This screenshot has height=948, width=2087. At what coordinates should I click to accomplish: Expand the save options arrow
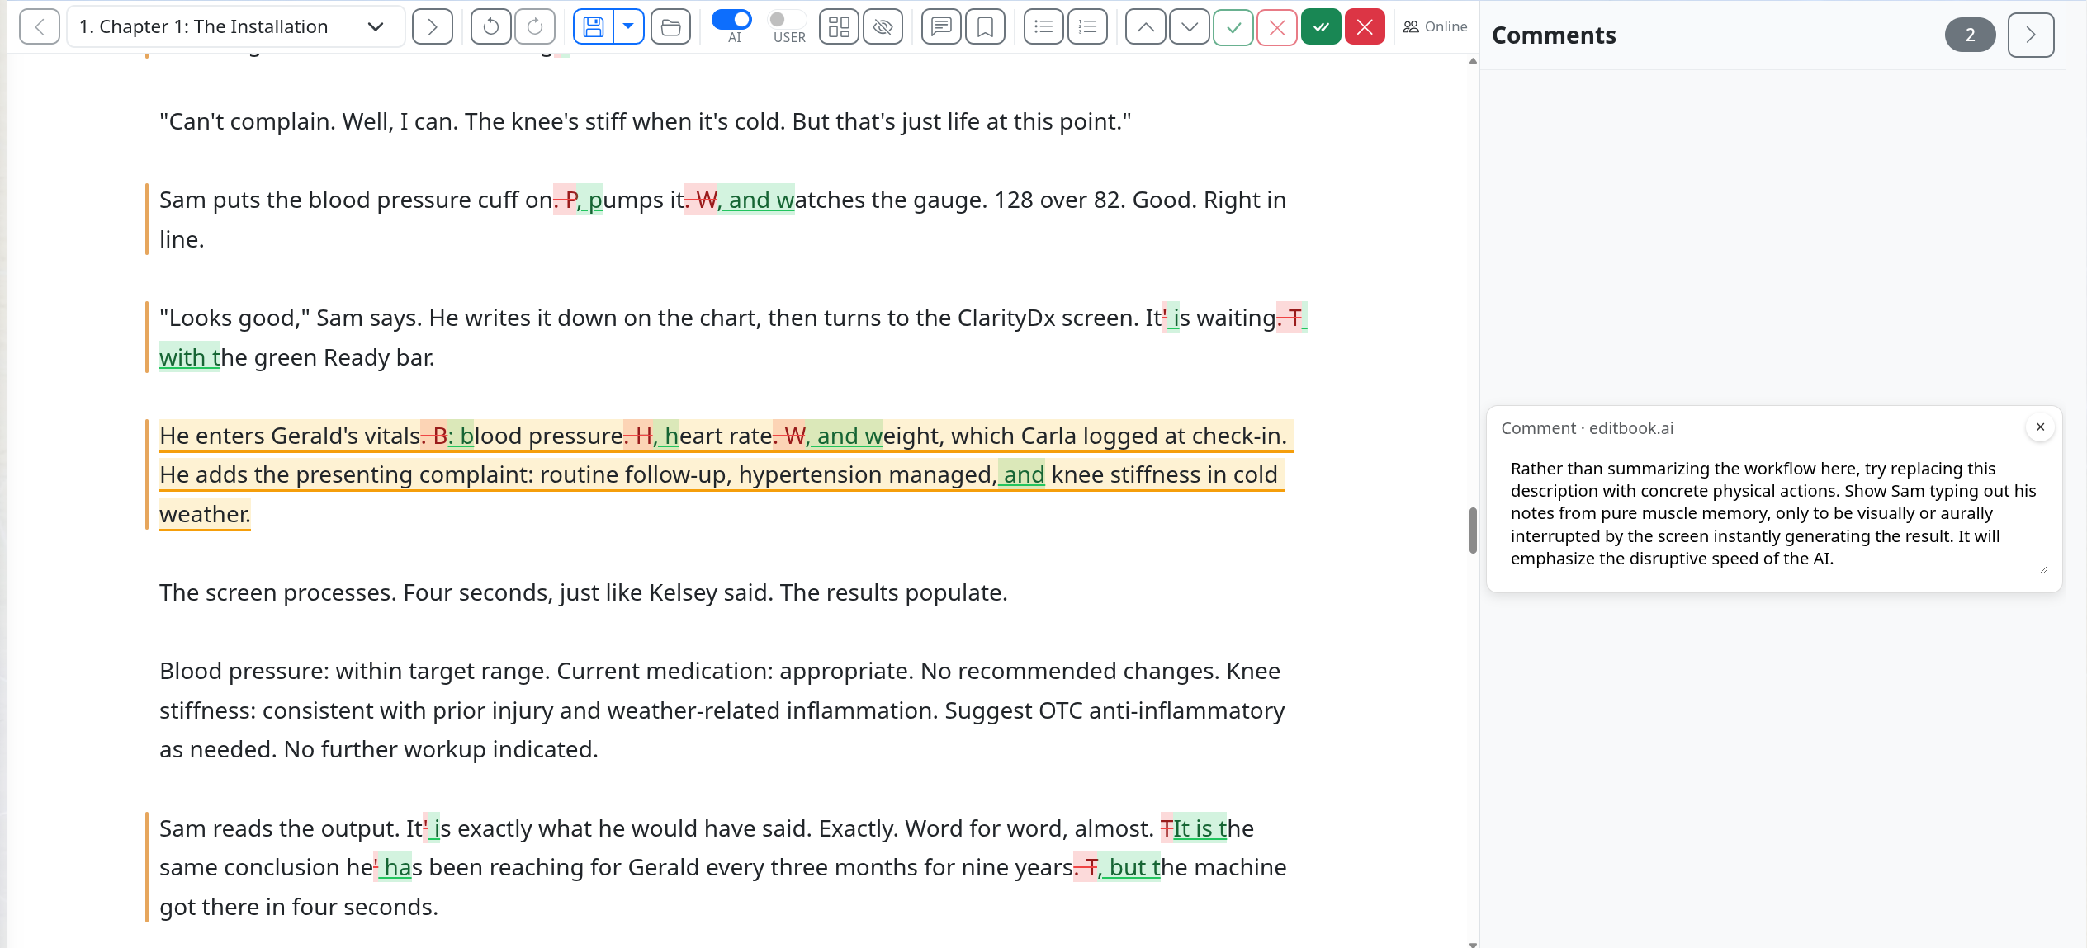(x=628, y=26)
